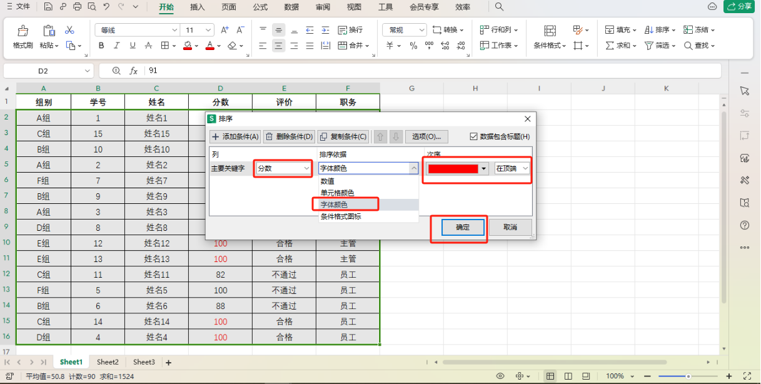This screenshot has height=384, width=761.
Task: Click the move condition up arrow
Action: click(380, 137)
